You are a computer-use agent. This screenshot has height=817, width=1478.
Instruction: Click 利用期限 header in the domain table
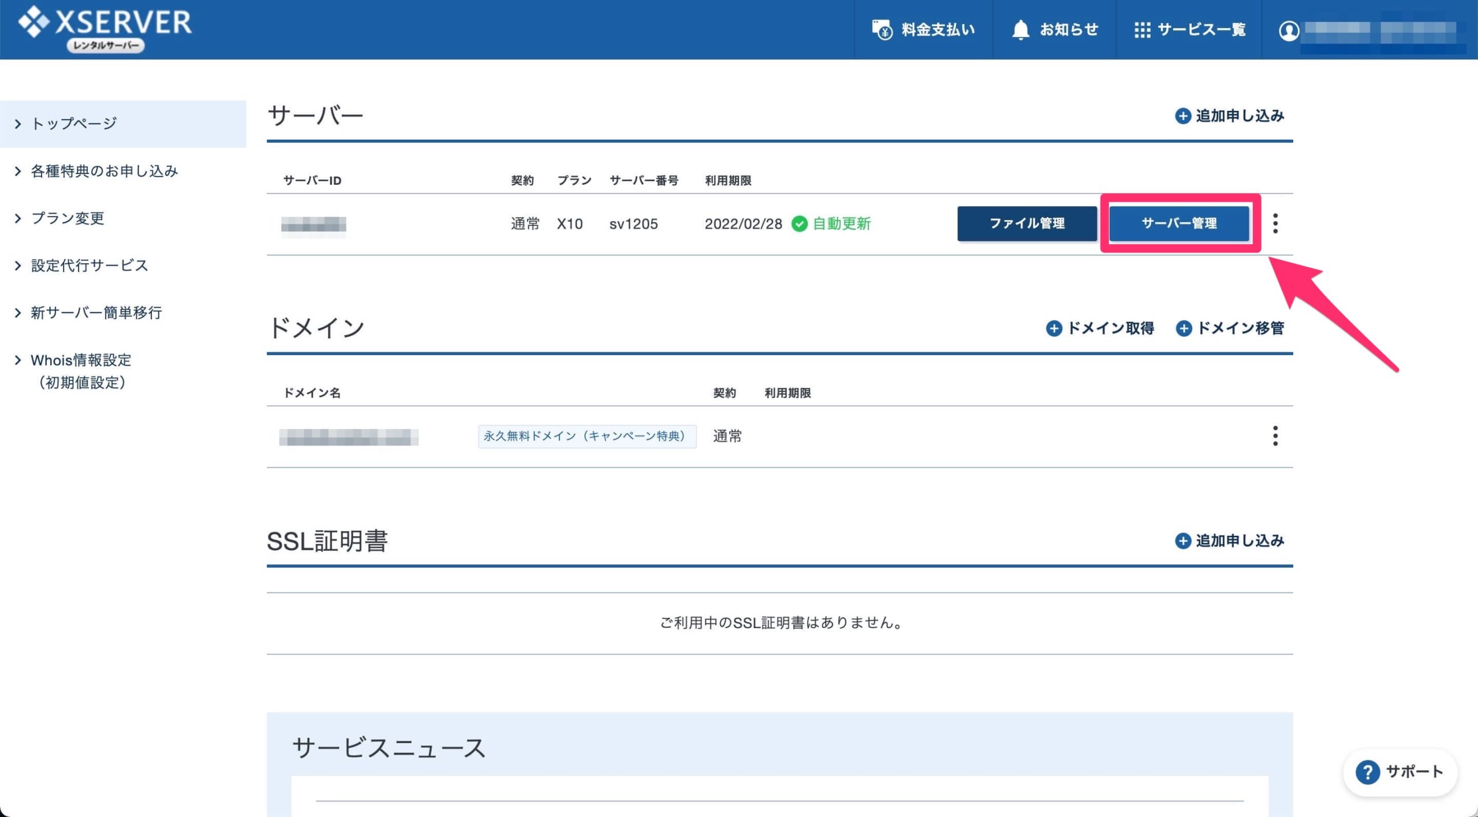pyautogui.click(x=787, y=393)
